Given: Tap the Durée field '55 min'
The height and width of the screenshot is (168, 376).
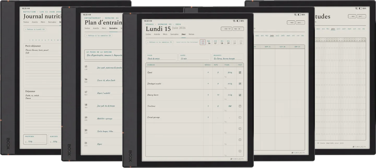Looking at the screenshot, I should pos(195,57).
